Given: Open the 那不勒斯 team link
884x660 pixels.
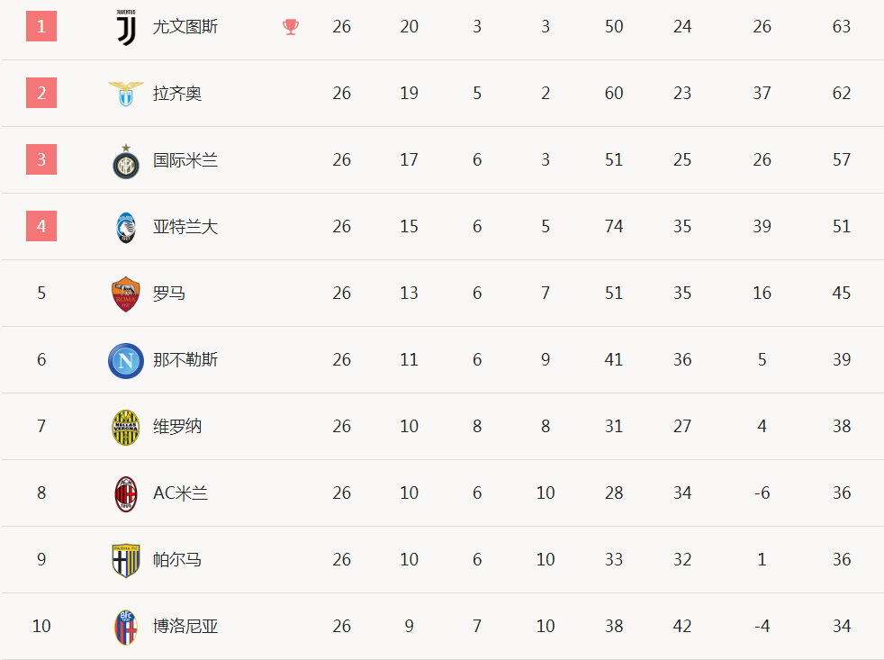Looking at the screenshot, I should pos(185,359).
